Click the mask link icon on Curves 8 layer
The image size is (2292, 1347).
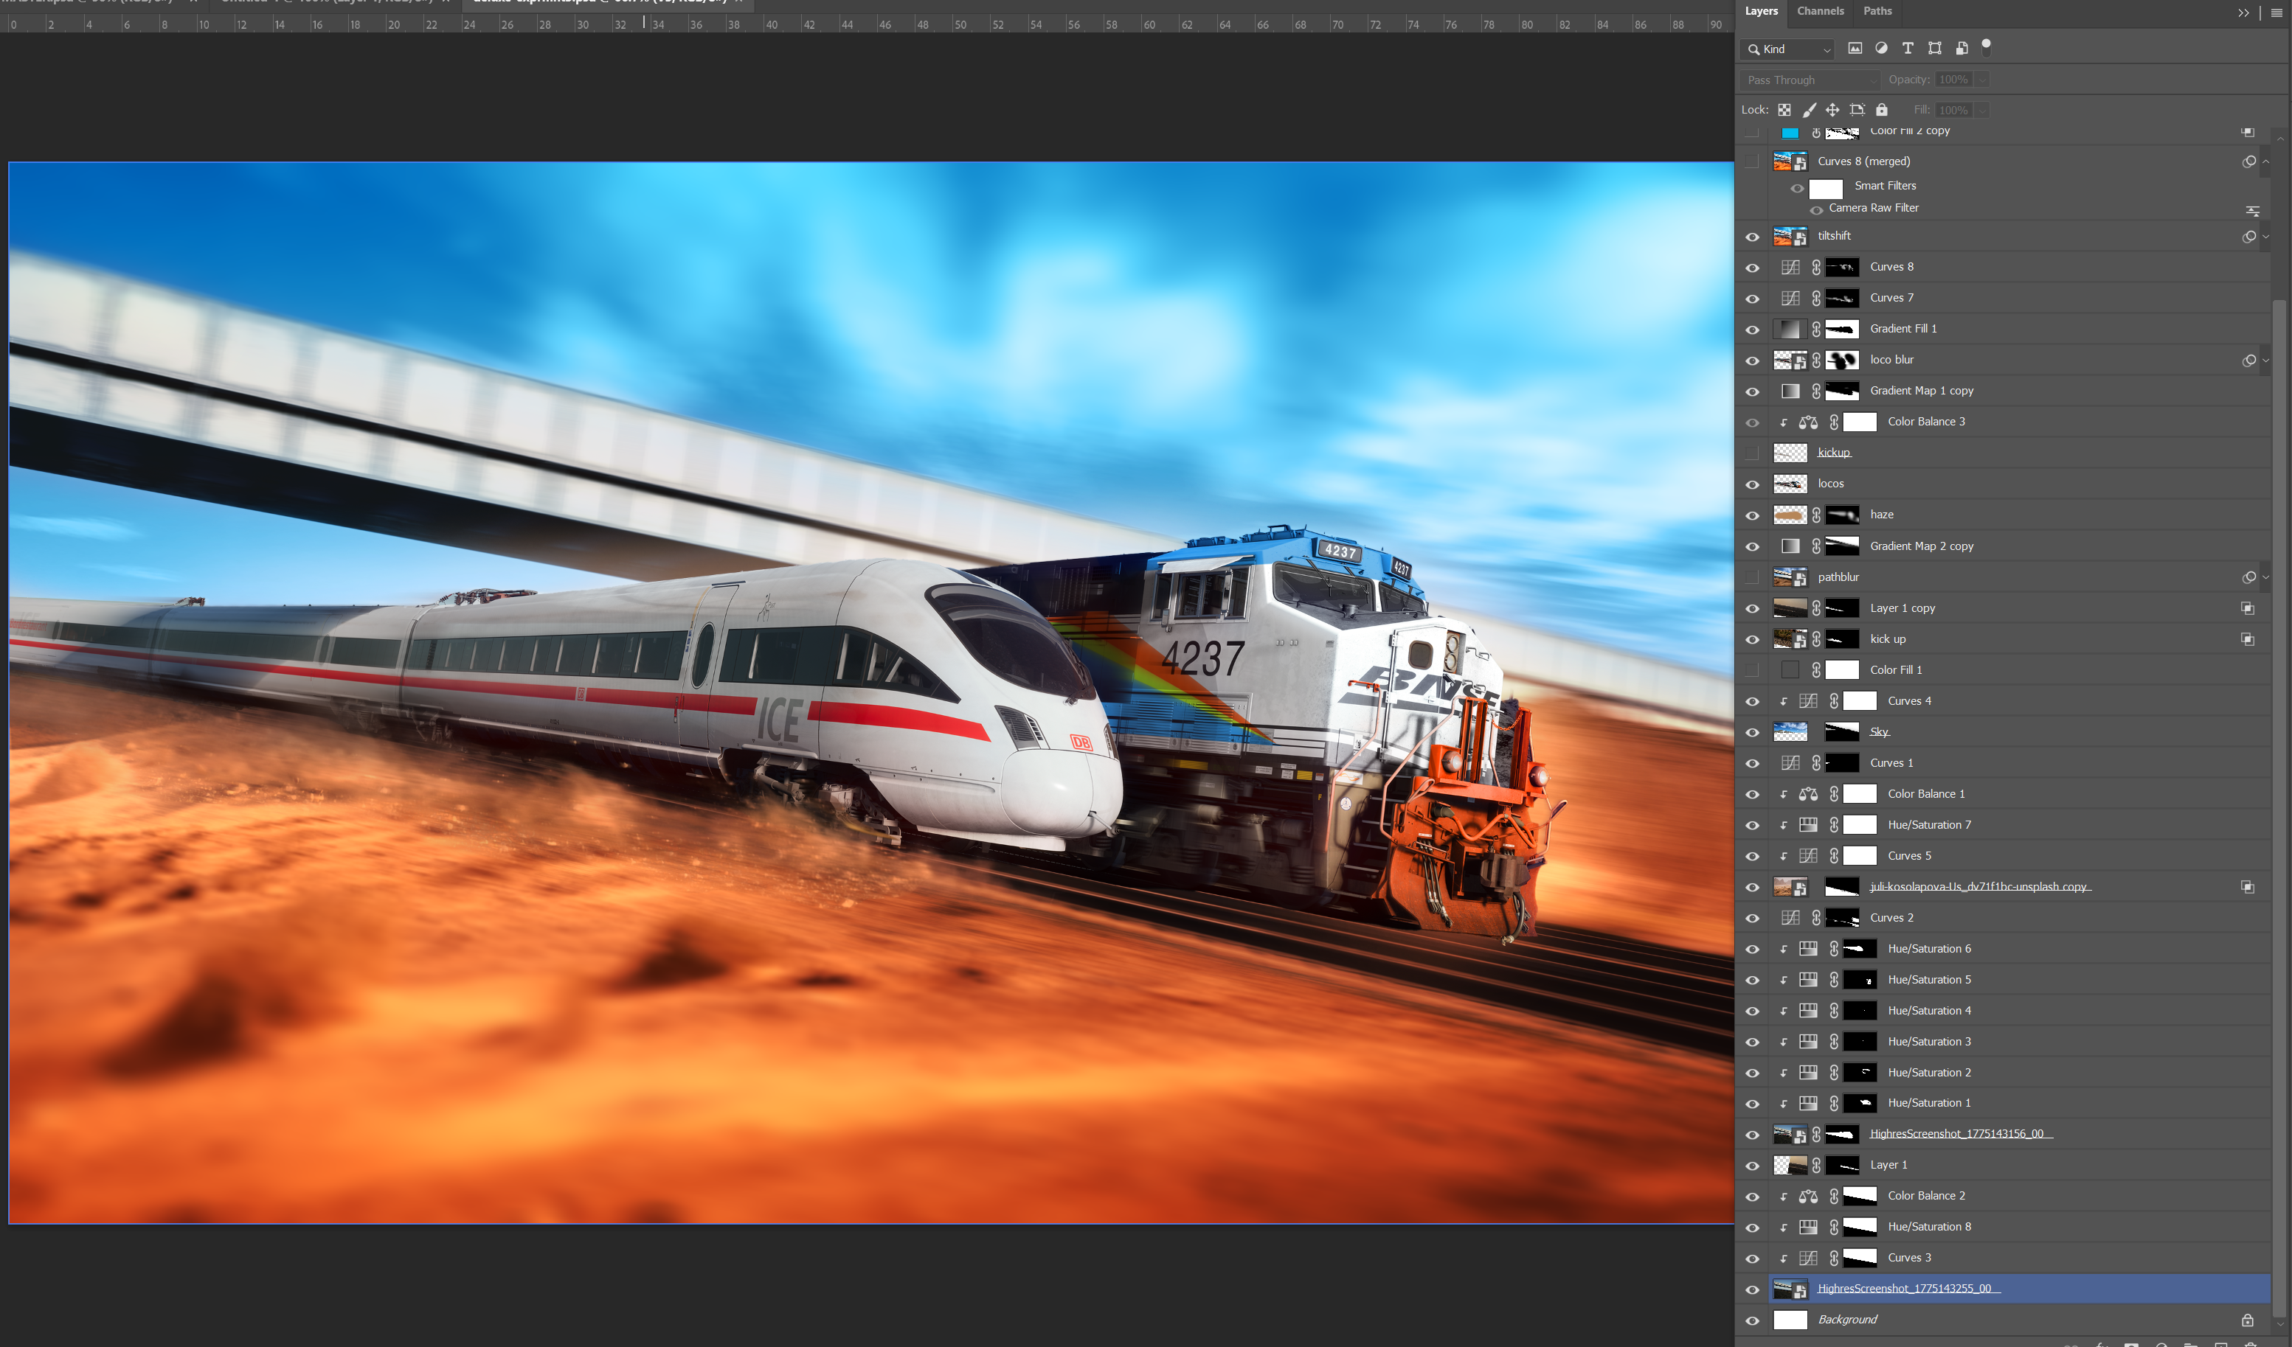click(1816, 267)
